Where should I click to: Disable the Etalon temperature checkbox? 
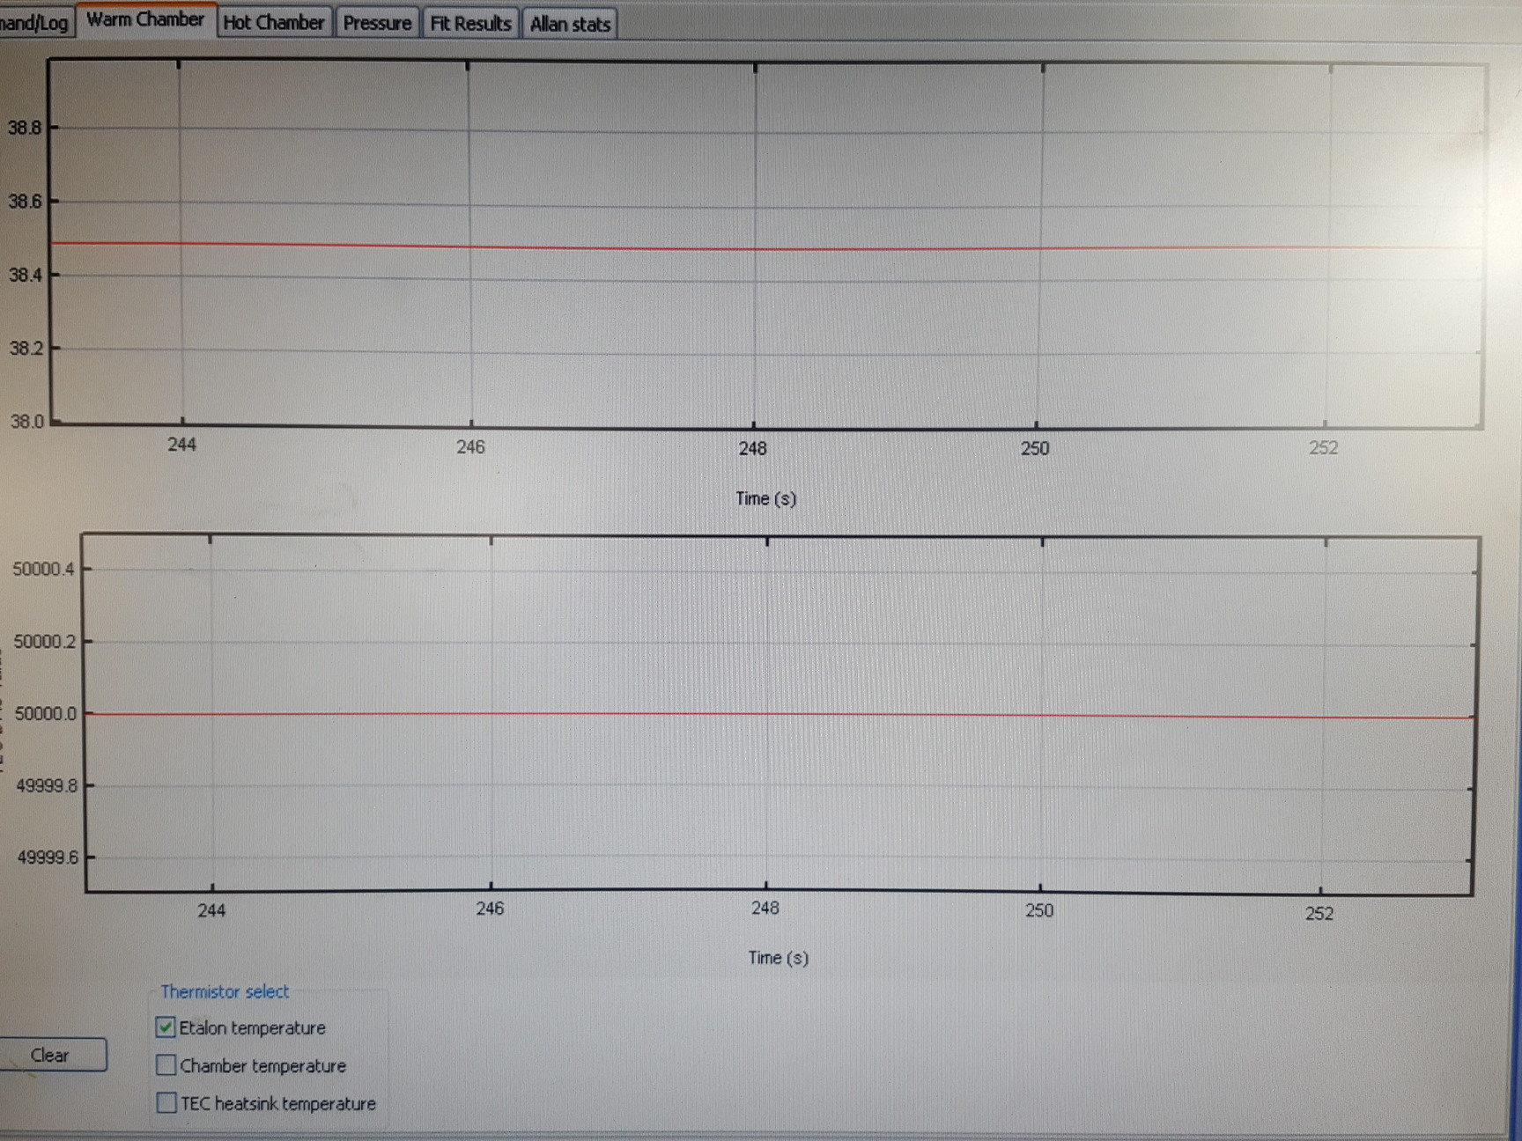click(165, 1027)
